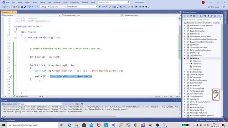228x128 pixels.
Task: Click the Undo arrow icon
Action: [30, 7]
